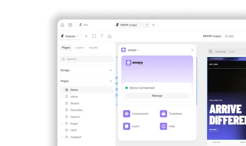Open the anopa Learn section

131,126
